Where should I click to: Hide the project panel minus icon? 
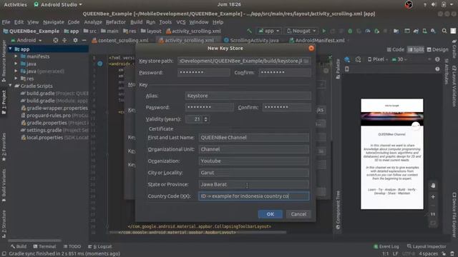(84, 40)
